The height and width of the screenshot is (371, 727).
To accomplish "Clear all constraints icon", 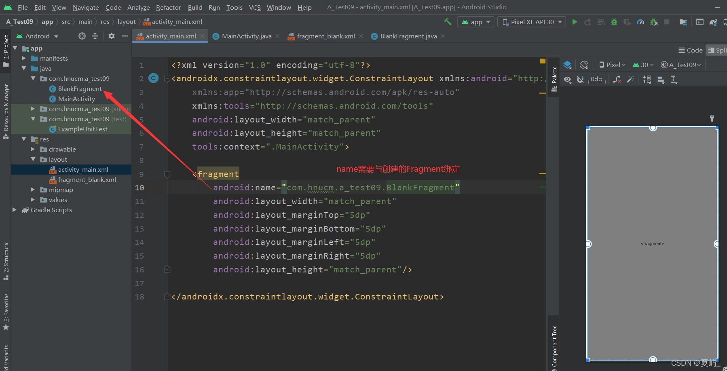I will tap(617, 80).
